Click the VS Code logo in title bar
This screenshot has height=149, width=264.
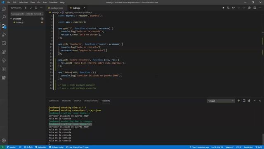coord(3,2)
